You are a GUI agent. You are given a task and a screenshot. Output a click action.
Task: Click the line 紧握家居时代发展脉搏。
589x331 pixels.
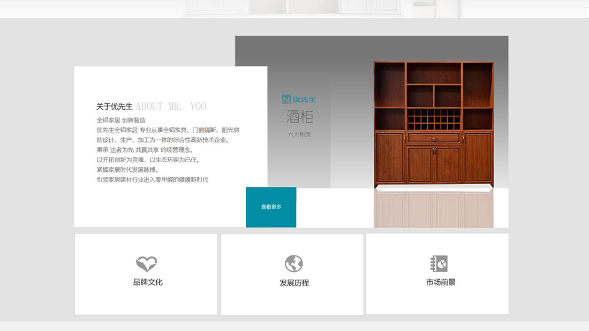click(128, 170)
